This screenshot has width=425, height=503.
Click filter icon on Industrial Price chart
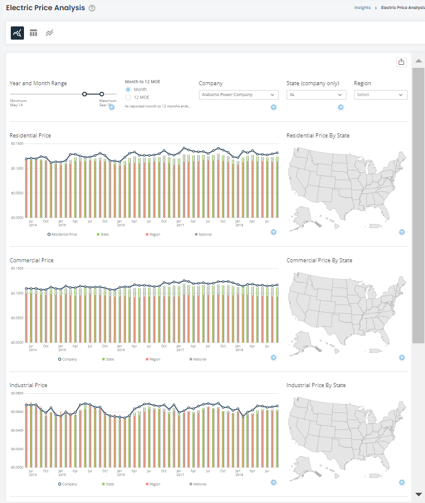[273, 482]
